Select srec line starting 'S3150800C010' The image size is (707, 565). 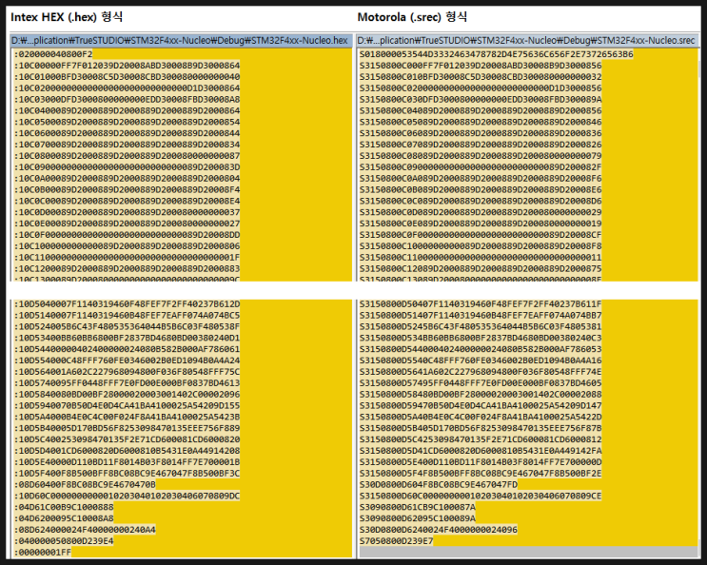[x=481, y=77]
